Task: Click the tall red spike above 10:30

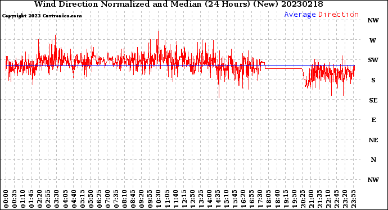Action: tap(158, 42)
